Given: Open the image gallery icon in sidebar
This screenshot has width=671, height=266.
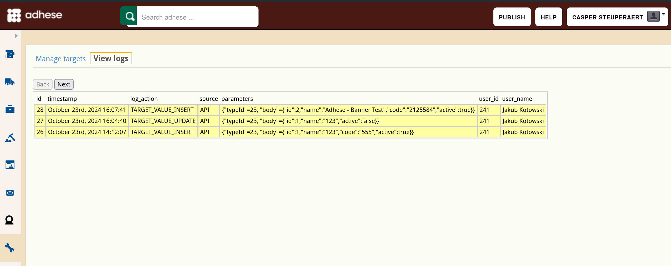Looking at the screenshot, I should [10, 165].
